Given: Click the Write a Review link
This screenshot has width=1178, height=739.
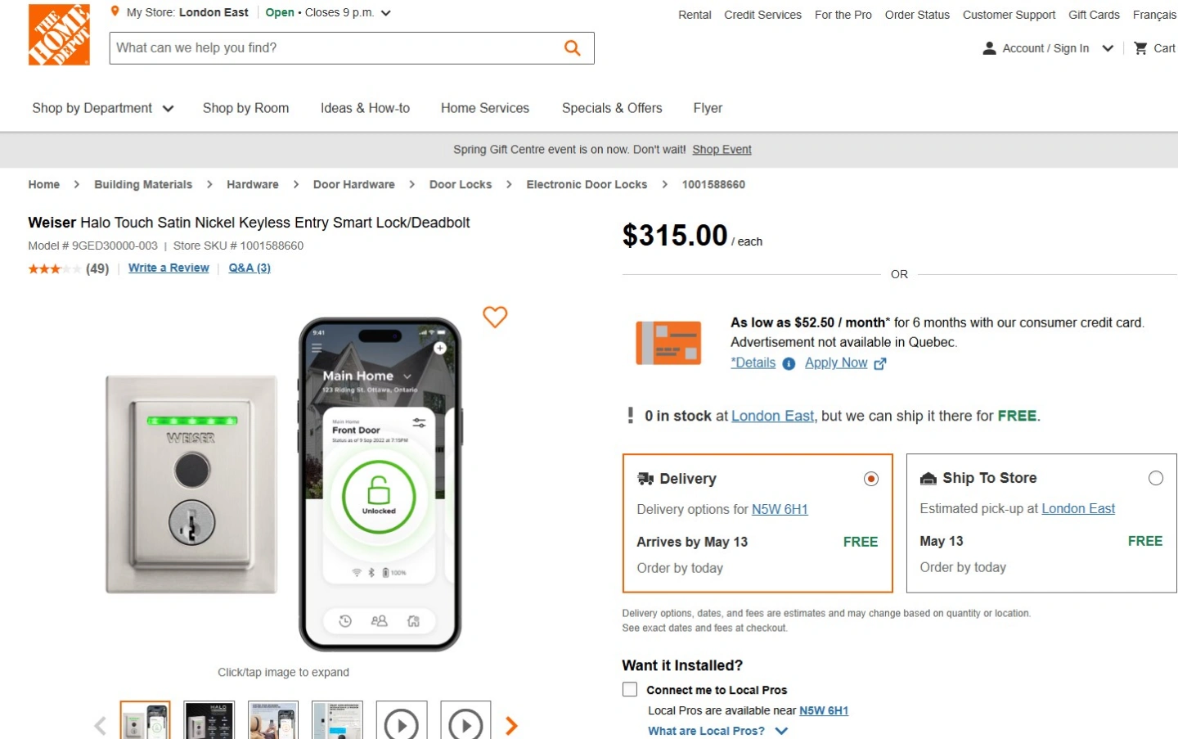Looking at the screenshot, I should pos(169,268).
